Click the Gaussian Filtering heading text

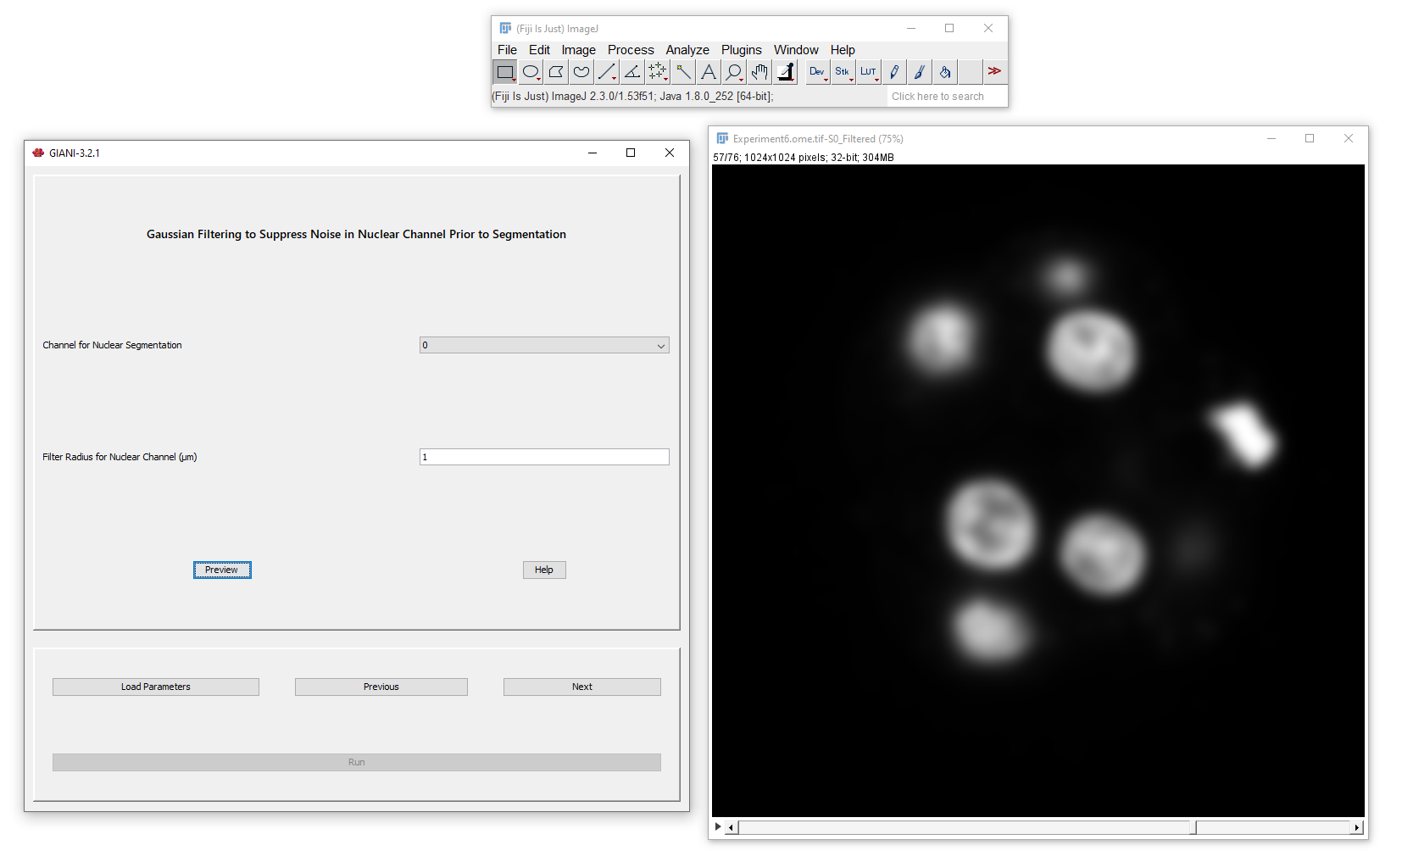pyautogui.click(x=356, y=234)
